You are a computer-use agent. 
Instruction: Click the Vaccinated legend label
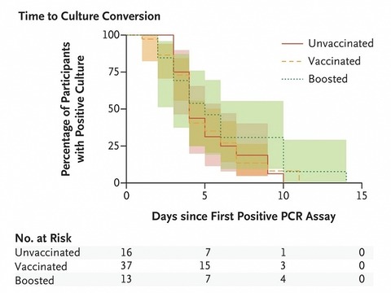coord(334,61)
